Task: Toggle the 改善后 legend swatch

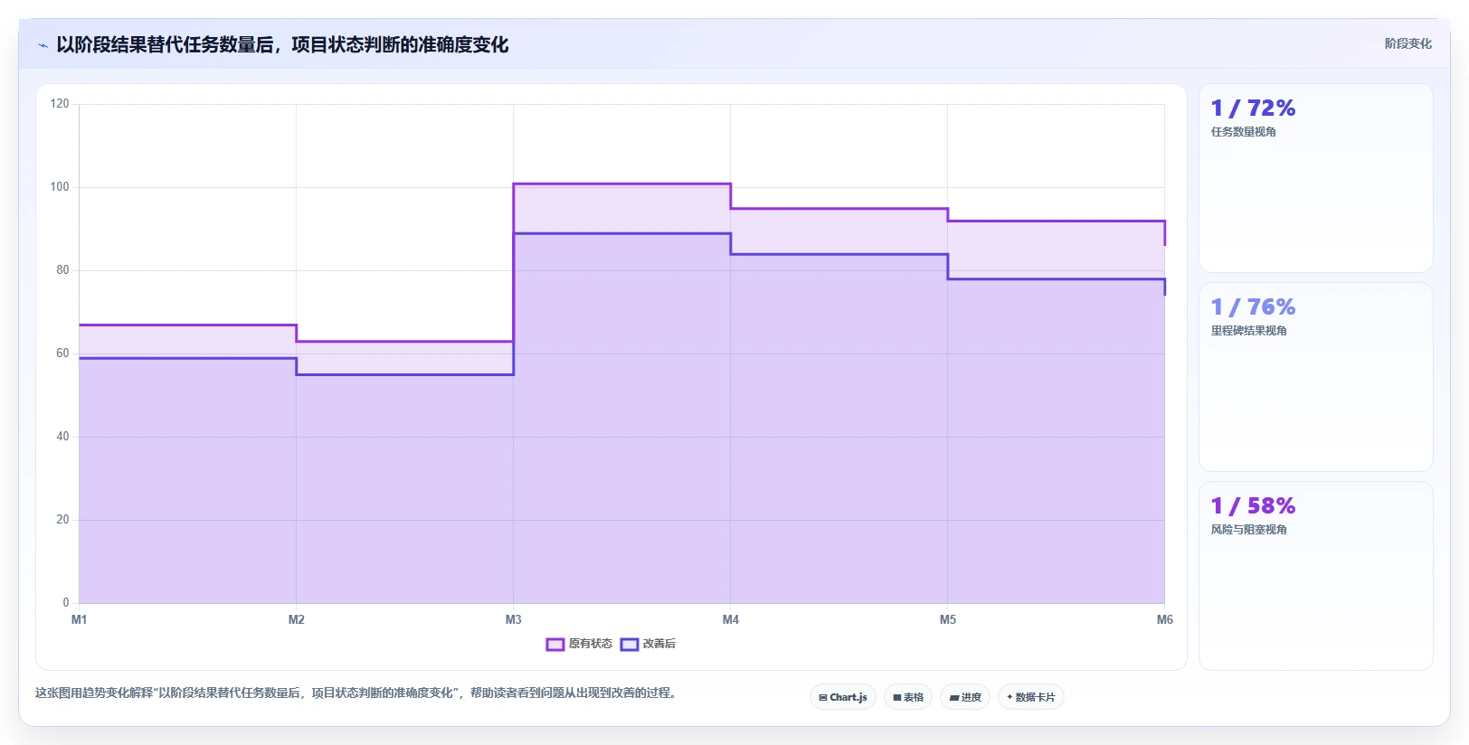Action: tap(630, 645)
